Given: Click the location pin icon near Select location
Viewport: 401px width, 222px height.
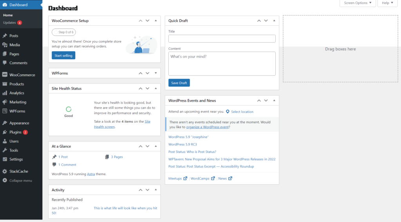Looking at the screenshot, I should pyautogui.click(x=228, y=111).
